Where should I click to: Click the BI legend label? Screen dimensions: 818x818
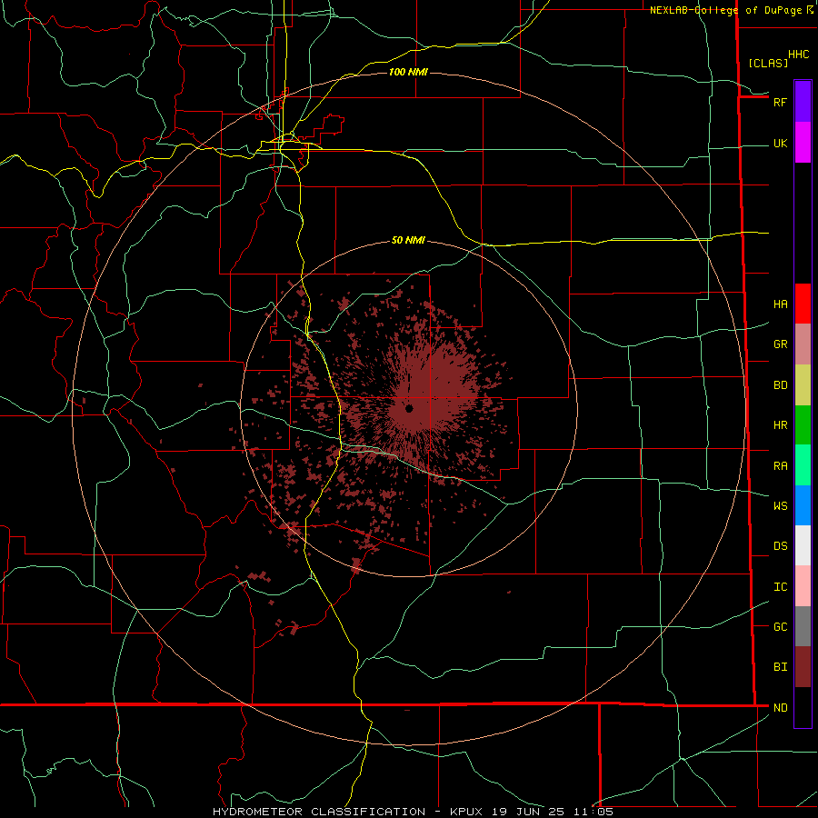point(780,667)
